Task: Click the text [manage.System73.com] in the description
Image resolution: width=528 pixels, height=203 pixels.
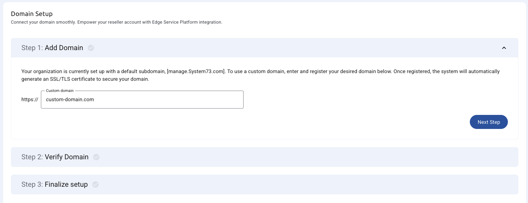Action: (x=196, y=71)
